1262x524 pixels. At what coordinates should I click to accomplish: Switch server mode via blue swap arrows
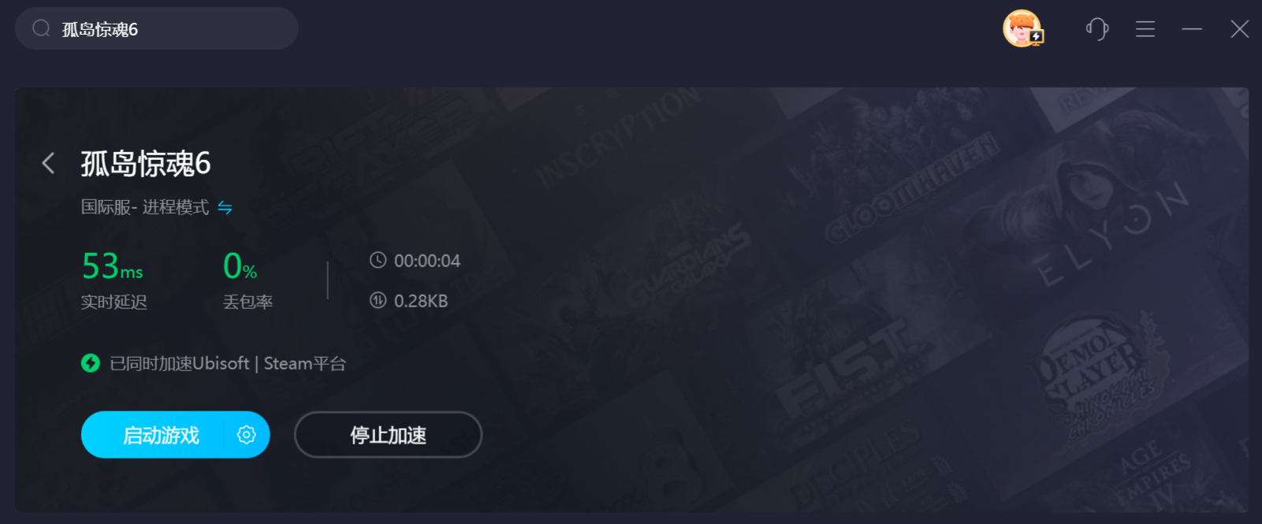pyautogui.click(x=225, y=207)
